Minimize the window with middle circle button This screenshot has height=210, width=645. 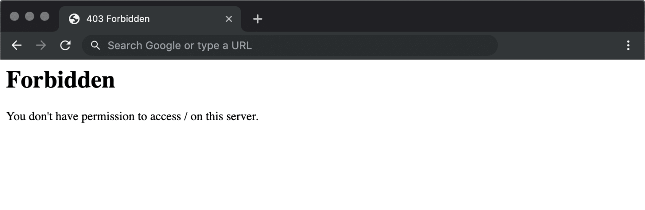pos(29,16)
